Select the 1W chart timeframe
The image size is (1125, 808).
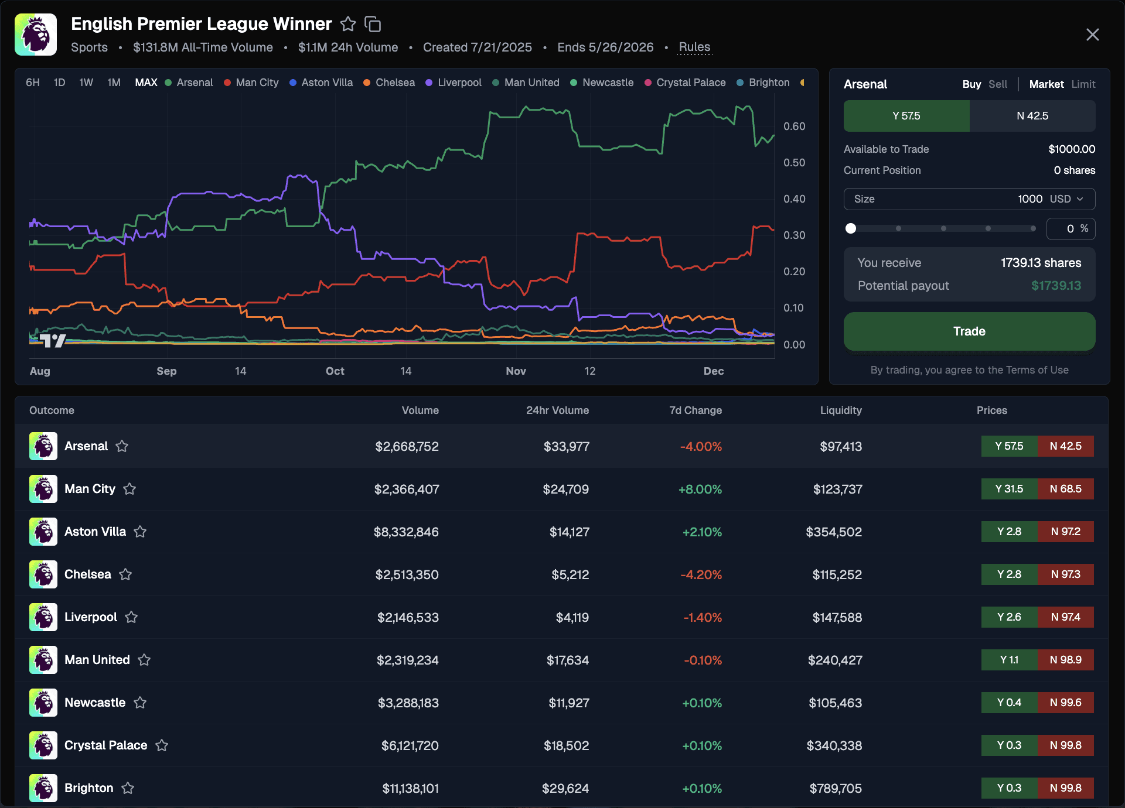coord(86,83)
